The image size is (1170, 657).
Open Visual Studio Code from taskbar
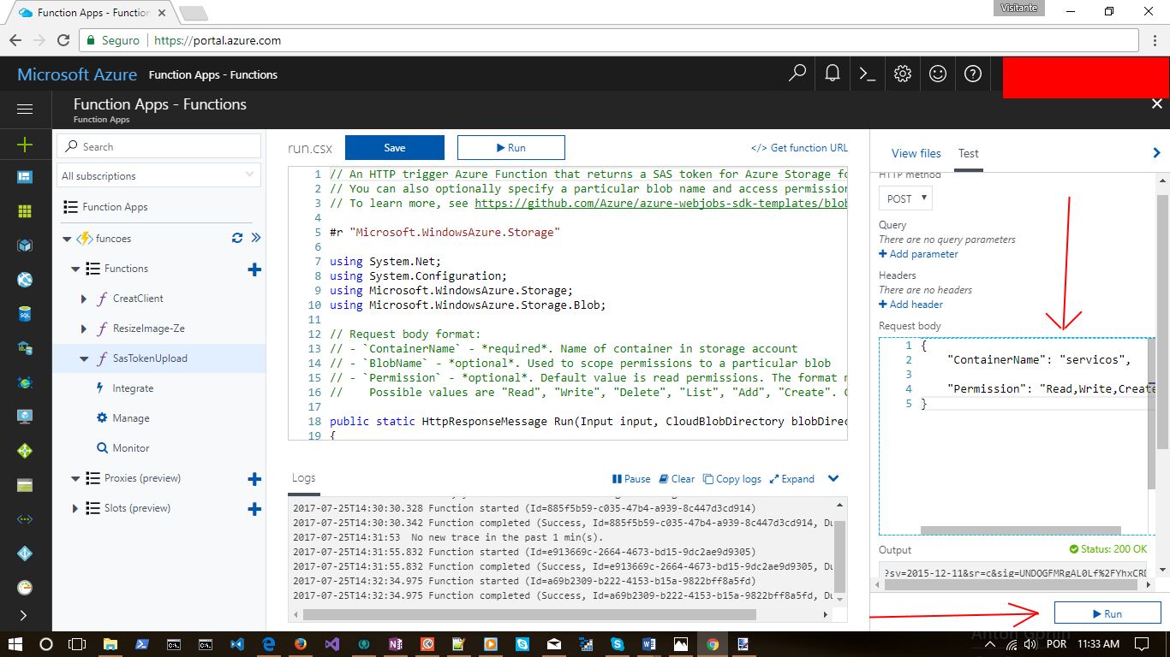click(237, 644)
